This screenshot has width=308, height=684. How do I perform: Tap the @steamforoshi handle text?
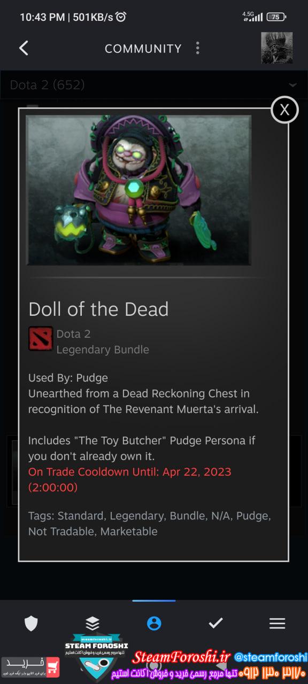tap(271, 657)
